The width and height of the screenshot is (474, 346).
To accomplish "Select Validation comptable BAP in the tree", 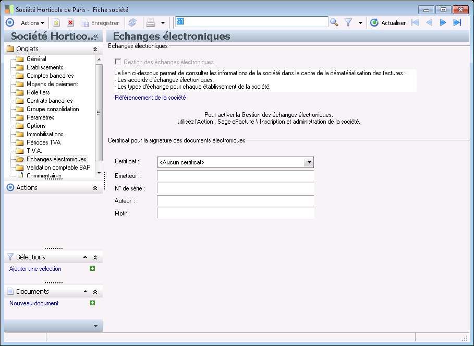I will [58, 168].
